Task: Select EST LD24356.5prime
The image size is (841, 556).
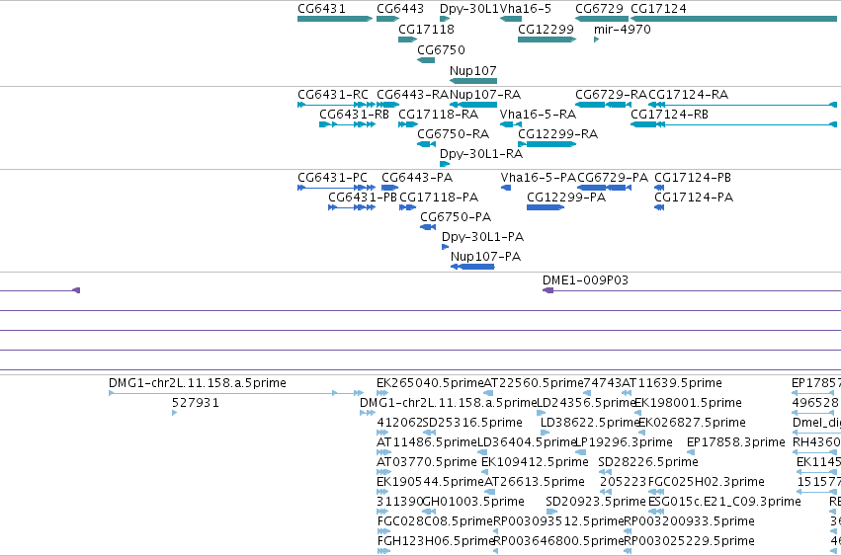Action: point(587,403)
